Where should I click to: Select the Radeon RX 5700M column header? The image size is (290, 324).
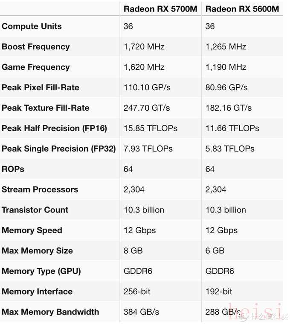click(160, 9)
